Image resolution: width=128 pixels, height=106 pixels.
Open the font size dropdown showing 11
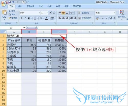(x=47, y=13)
